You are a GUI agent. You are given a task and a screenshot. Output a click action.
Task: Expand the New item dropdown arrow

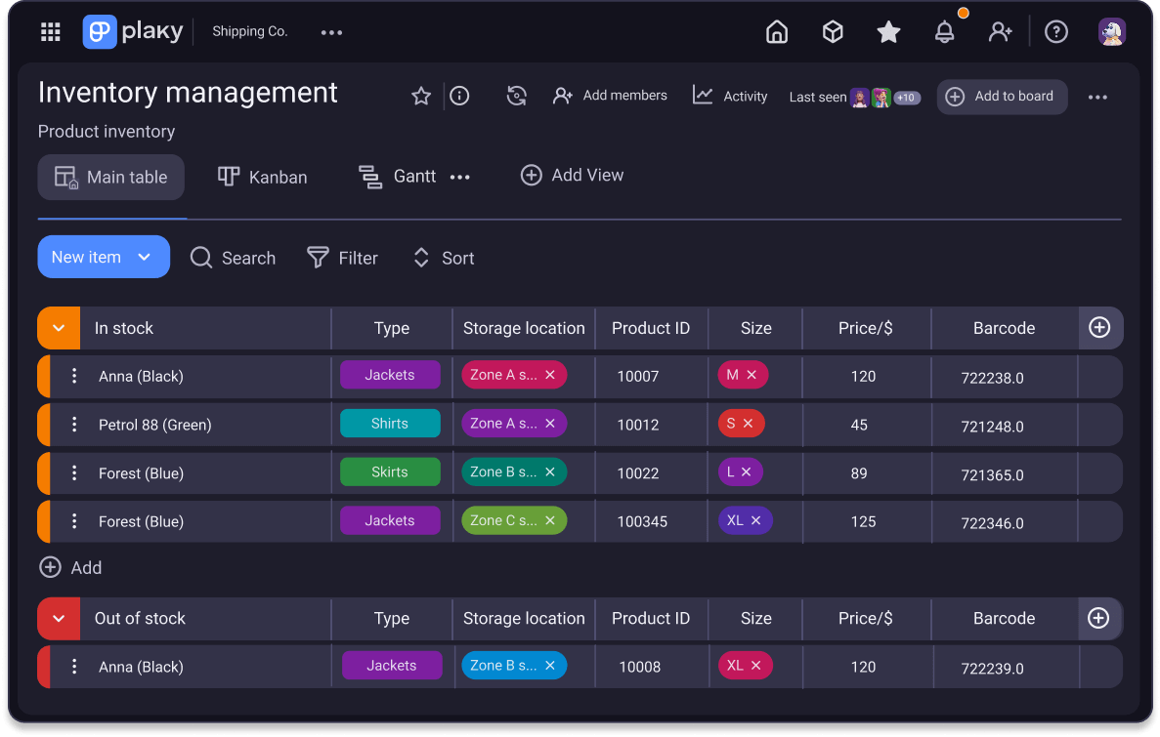(x=147, y=256)
